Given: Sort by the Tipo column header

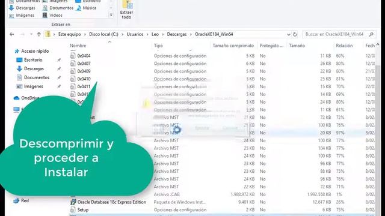Looking at the screenshot, I should (x=158, y=46).
